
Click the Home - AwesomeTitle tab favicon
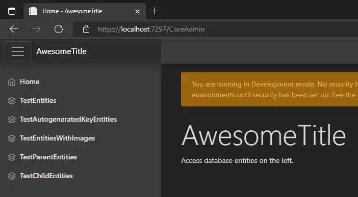33,11
